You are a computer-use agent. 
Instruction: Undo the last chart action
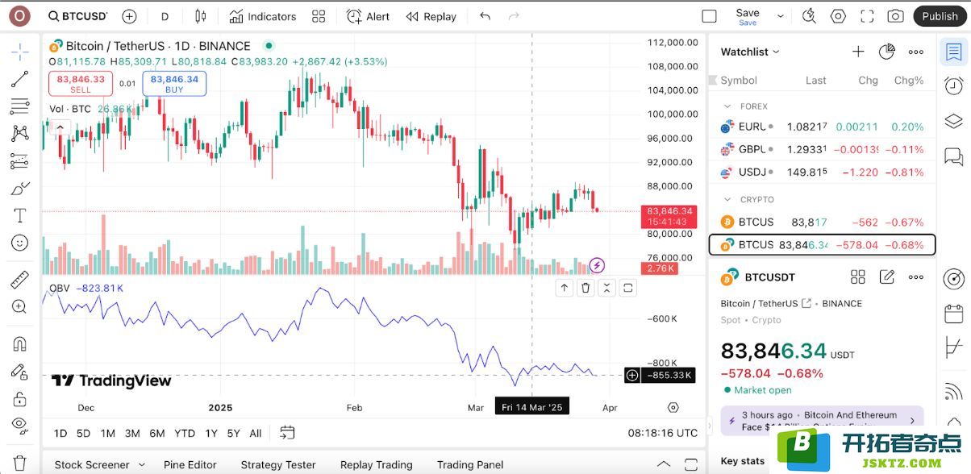(x=485, y=16)
